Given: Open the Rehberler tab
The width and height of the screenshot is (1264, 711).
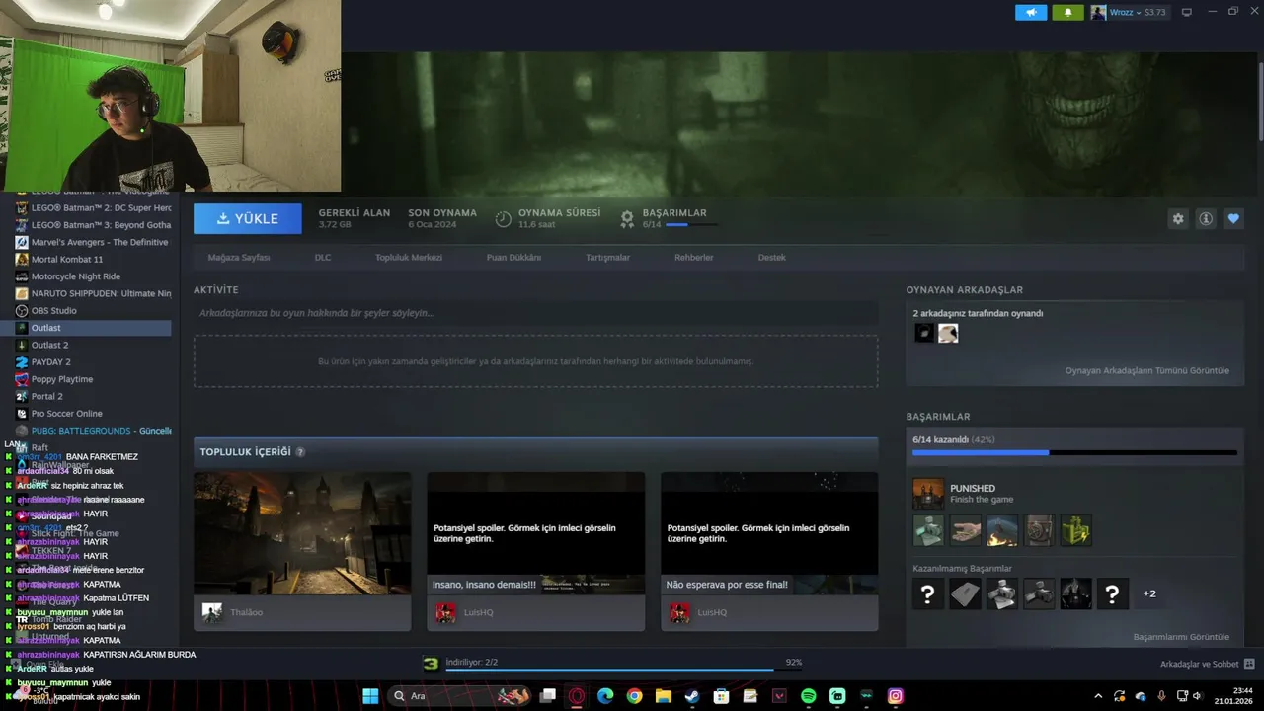Looking at the screenshot, I should pos(694,258).
